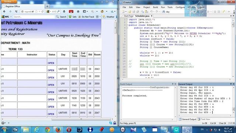Switch to the Task View tab
The width and height of the screenshot is (236, 133).
(x=204, y=119)
